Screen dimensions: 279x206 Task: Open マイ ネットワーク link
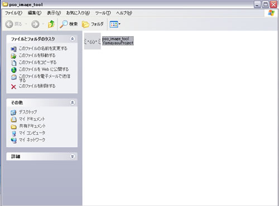tap(32, 140)
